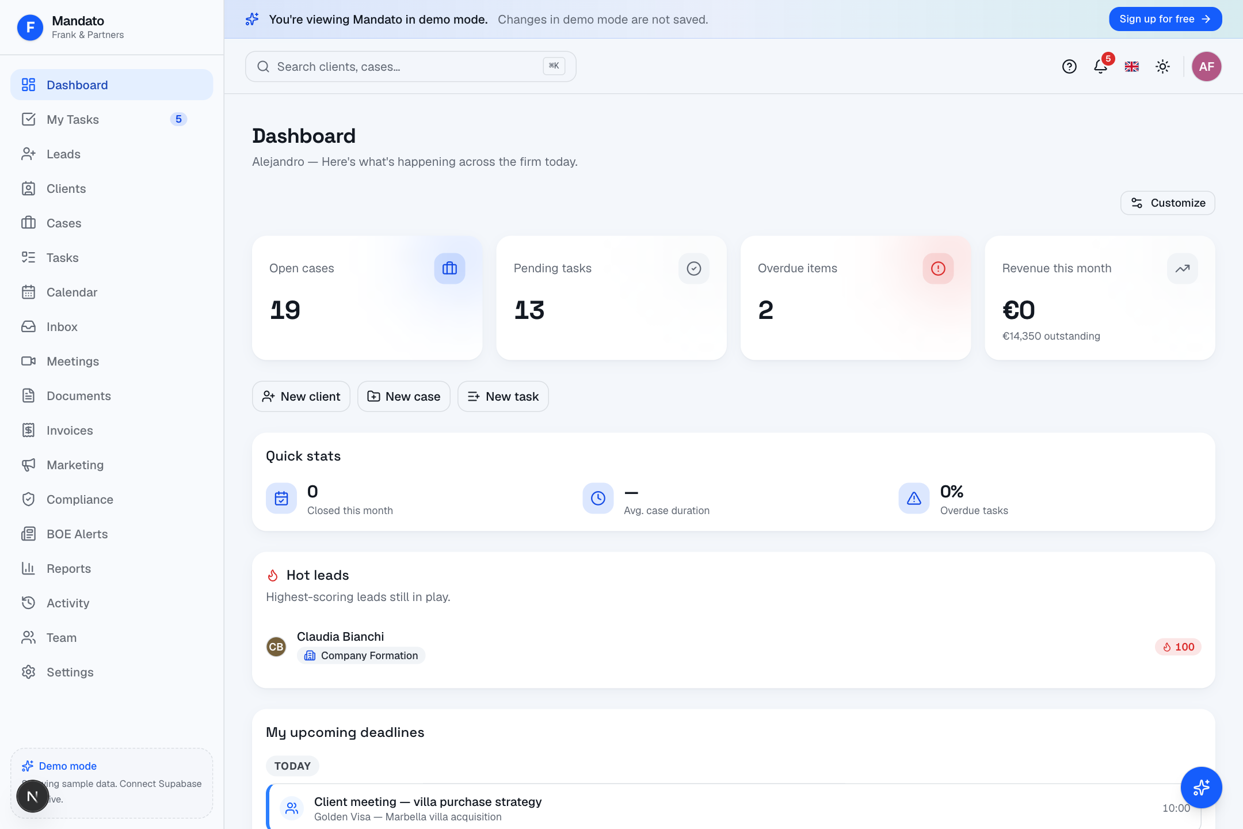The width and height of the screenshot is (1243, 829).
Task: Click the lead score 100 badge
Action: click(x=1178, y=647)
